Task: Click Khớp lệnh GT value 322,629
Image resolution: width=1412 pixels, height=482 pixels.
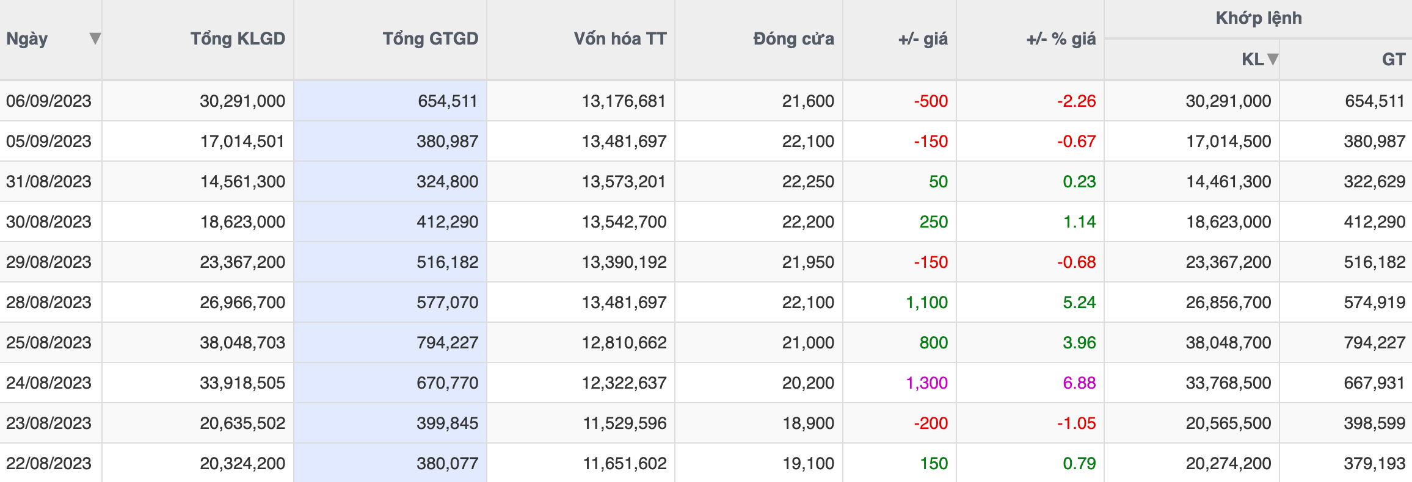Action: [x=1375, y=181]
